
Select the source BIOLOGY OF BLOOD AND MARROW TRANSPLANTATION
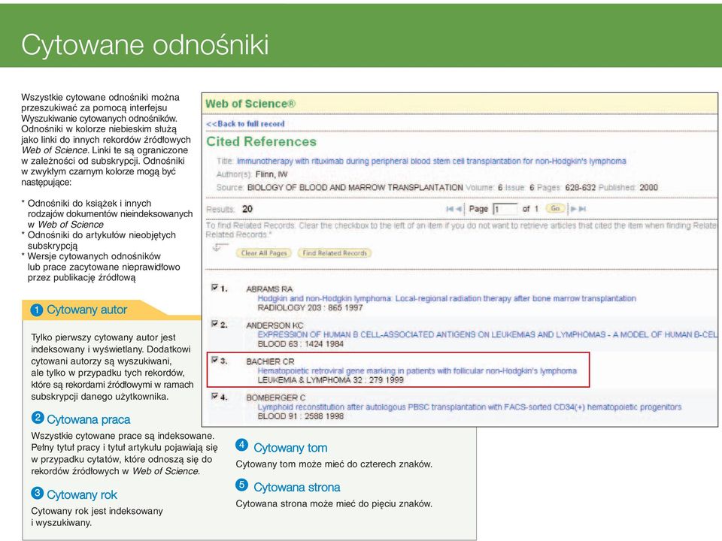point(355,188)
